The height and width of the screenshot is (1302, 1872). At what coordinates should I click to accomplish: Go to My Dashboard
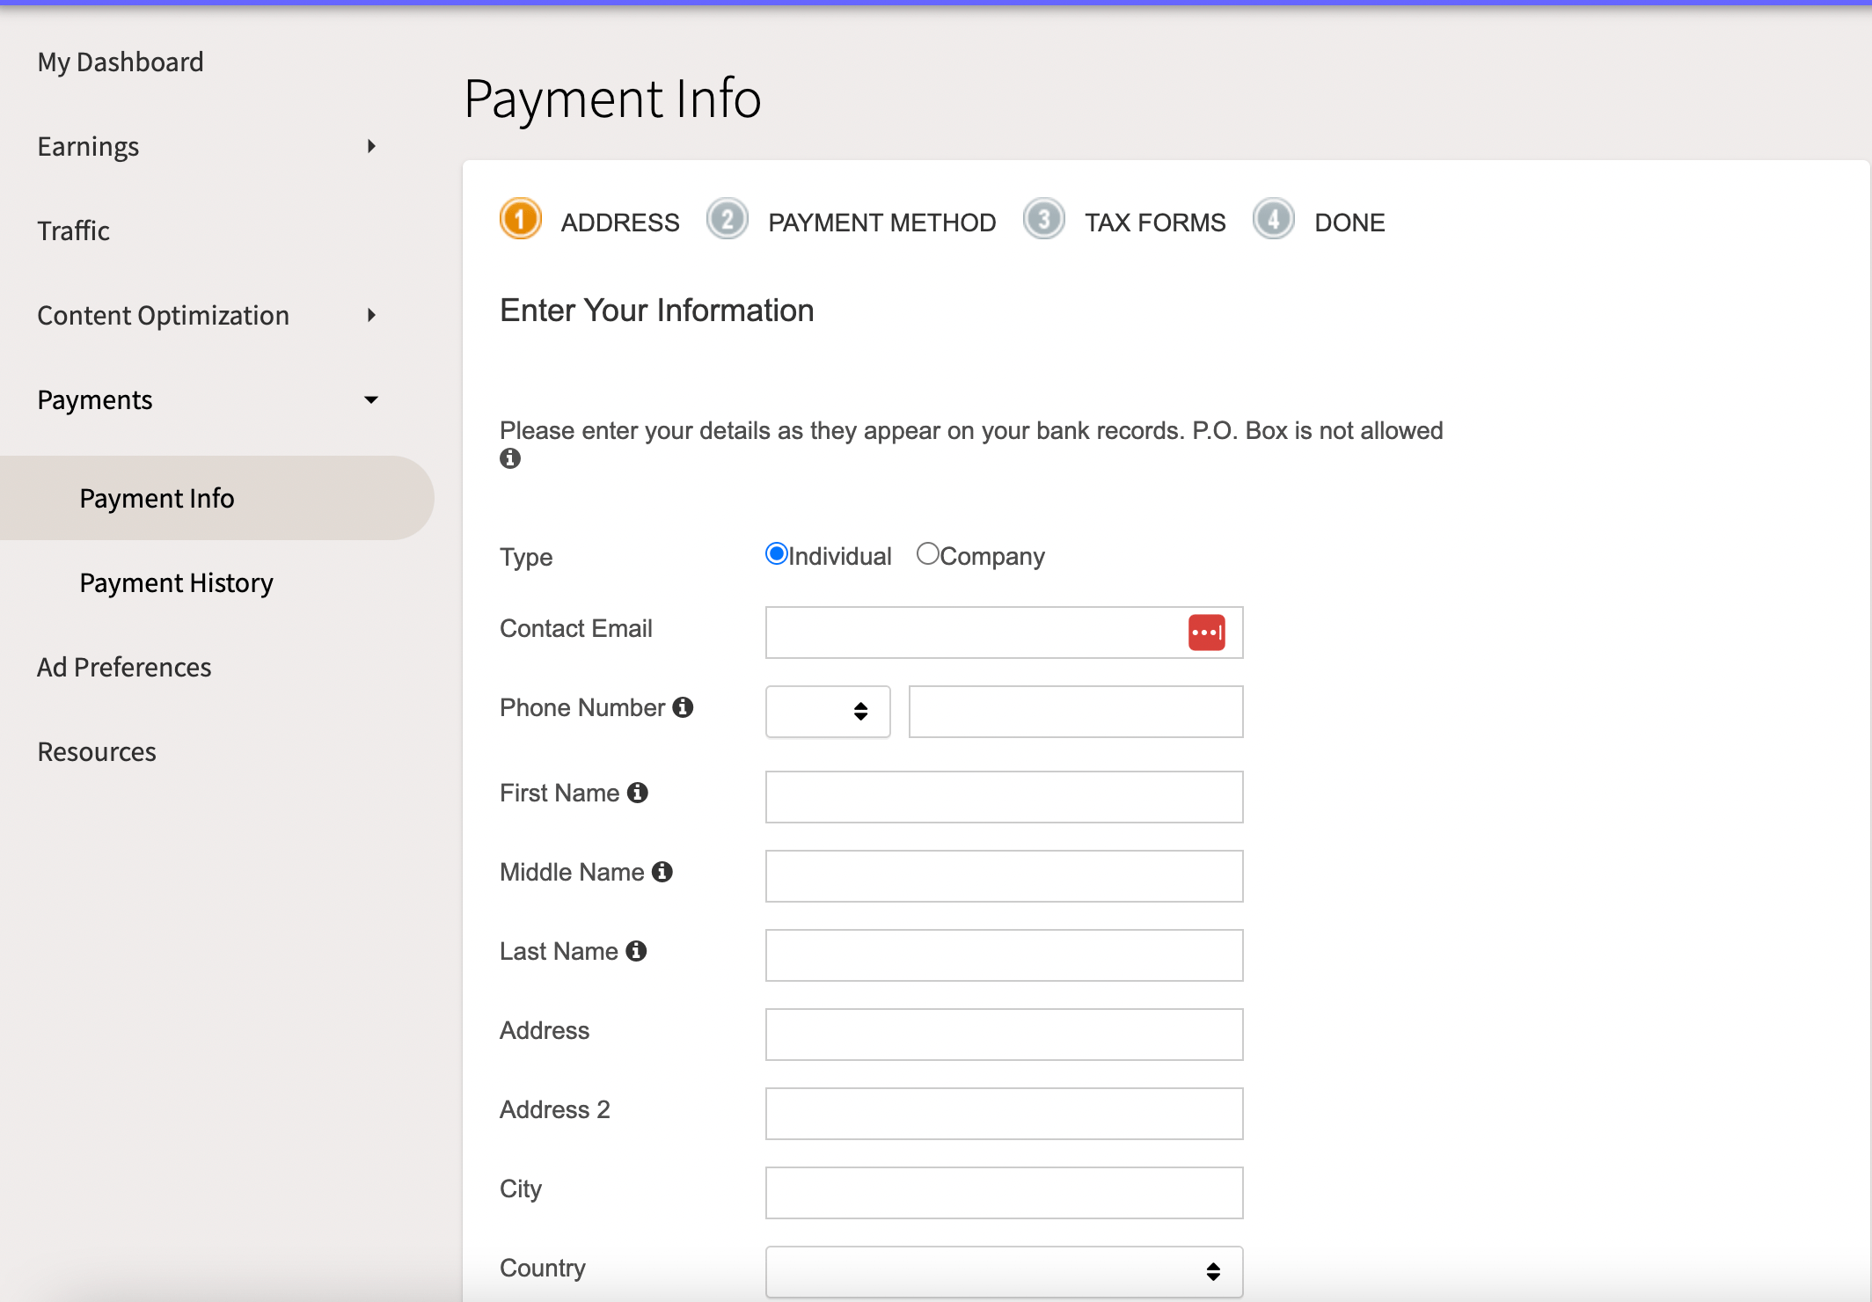click(121, 61)
